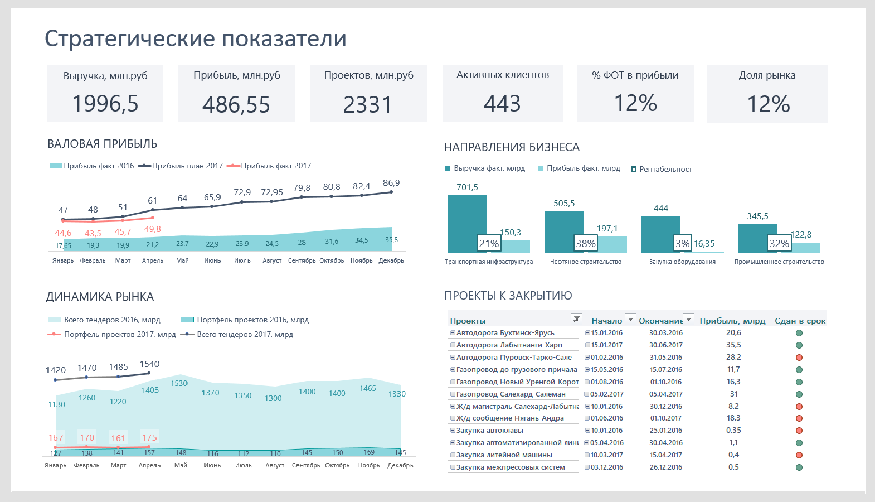Collapse the Газопровод Салехард-Салеман row

(453, 394)
